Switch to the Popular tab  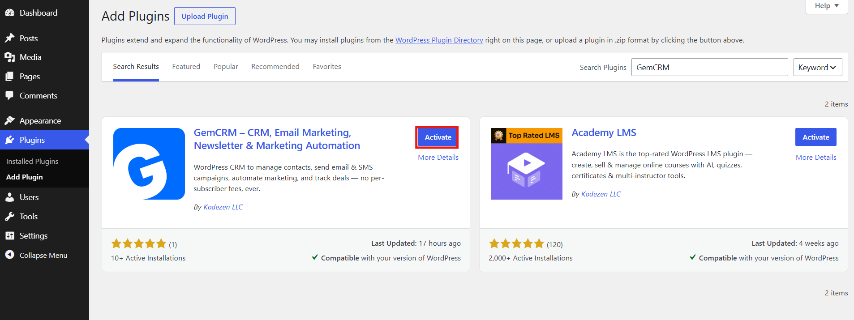pyautogui.click(x=226, y=67)
